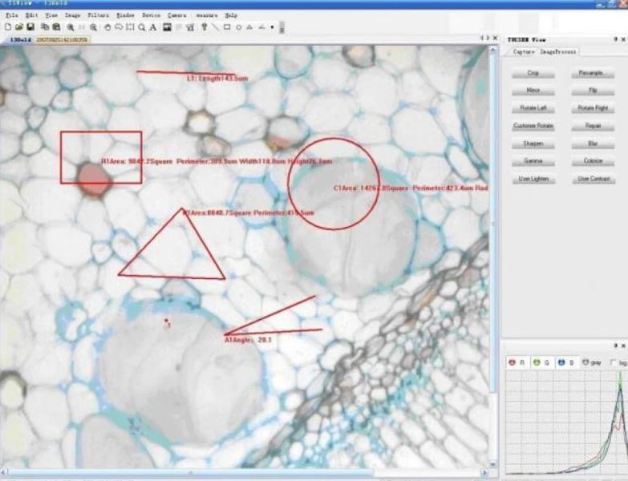
Task: Open the Camera menu
Action: click(177, 15)
